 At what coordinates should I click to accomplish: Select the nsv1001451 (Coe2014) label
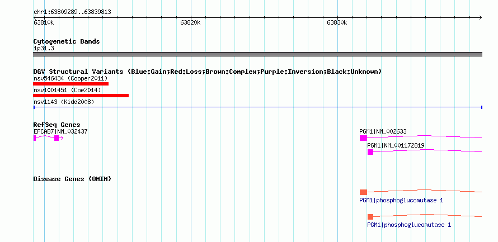67,90
